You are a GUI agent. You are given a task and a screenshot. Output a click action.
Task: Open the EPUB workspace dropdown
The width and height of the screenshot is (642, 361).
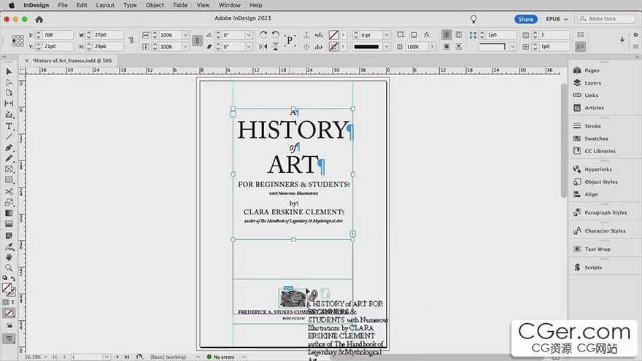[557, 19]
